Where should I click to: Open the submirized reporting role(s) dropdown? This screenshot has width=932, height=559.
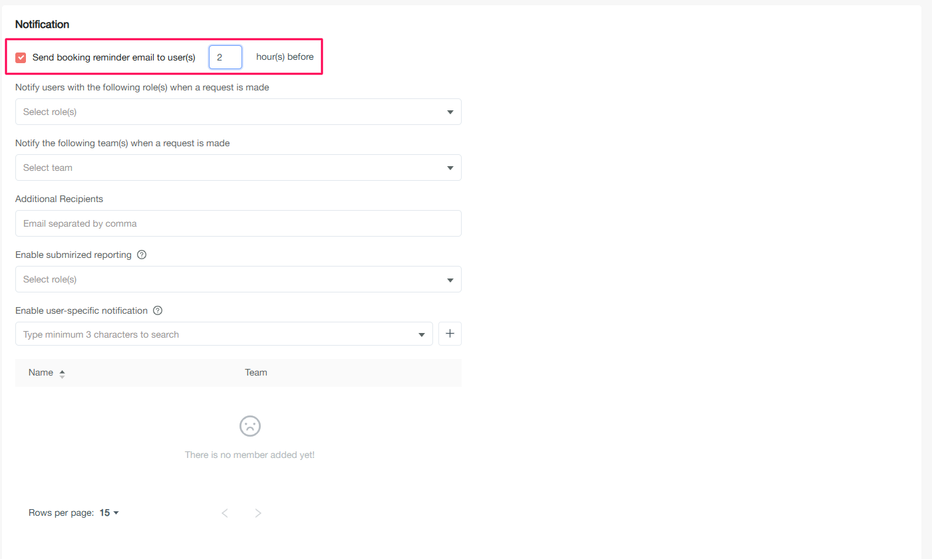(x=237, y=279)
